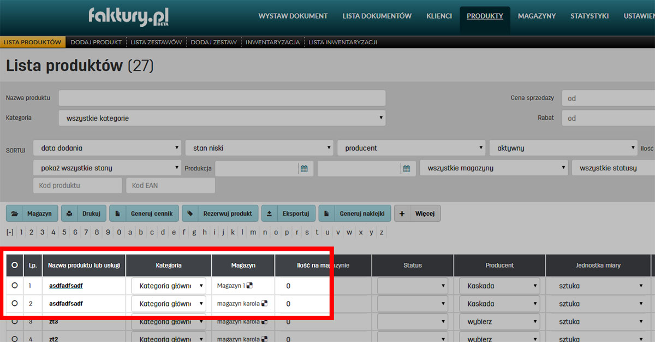This screenshot has width=655, height=342.
Task: Select the radio button in the table header
Action: (15, 265)
